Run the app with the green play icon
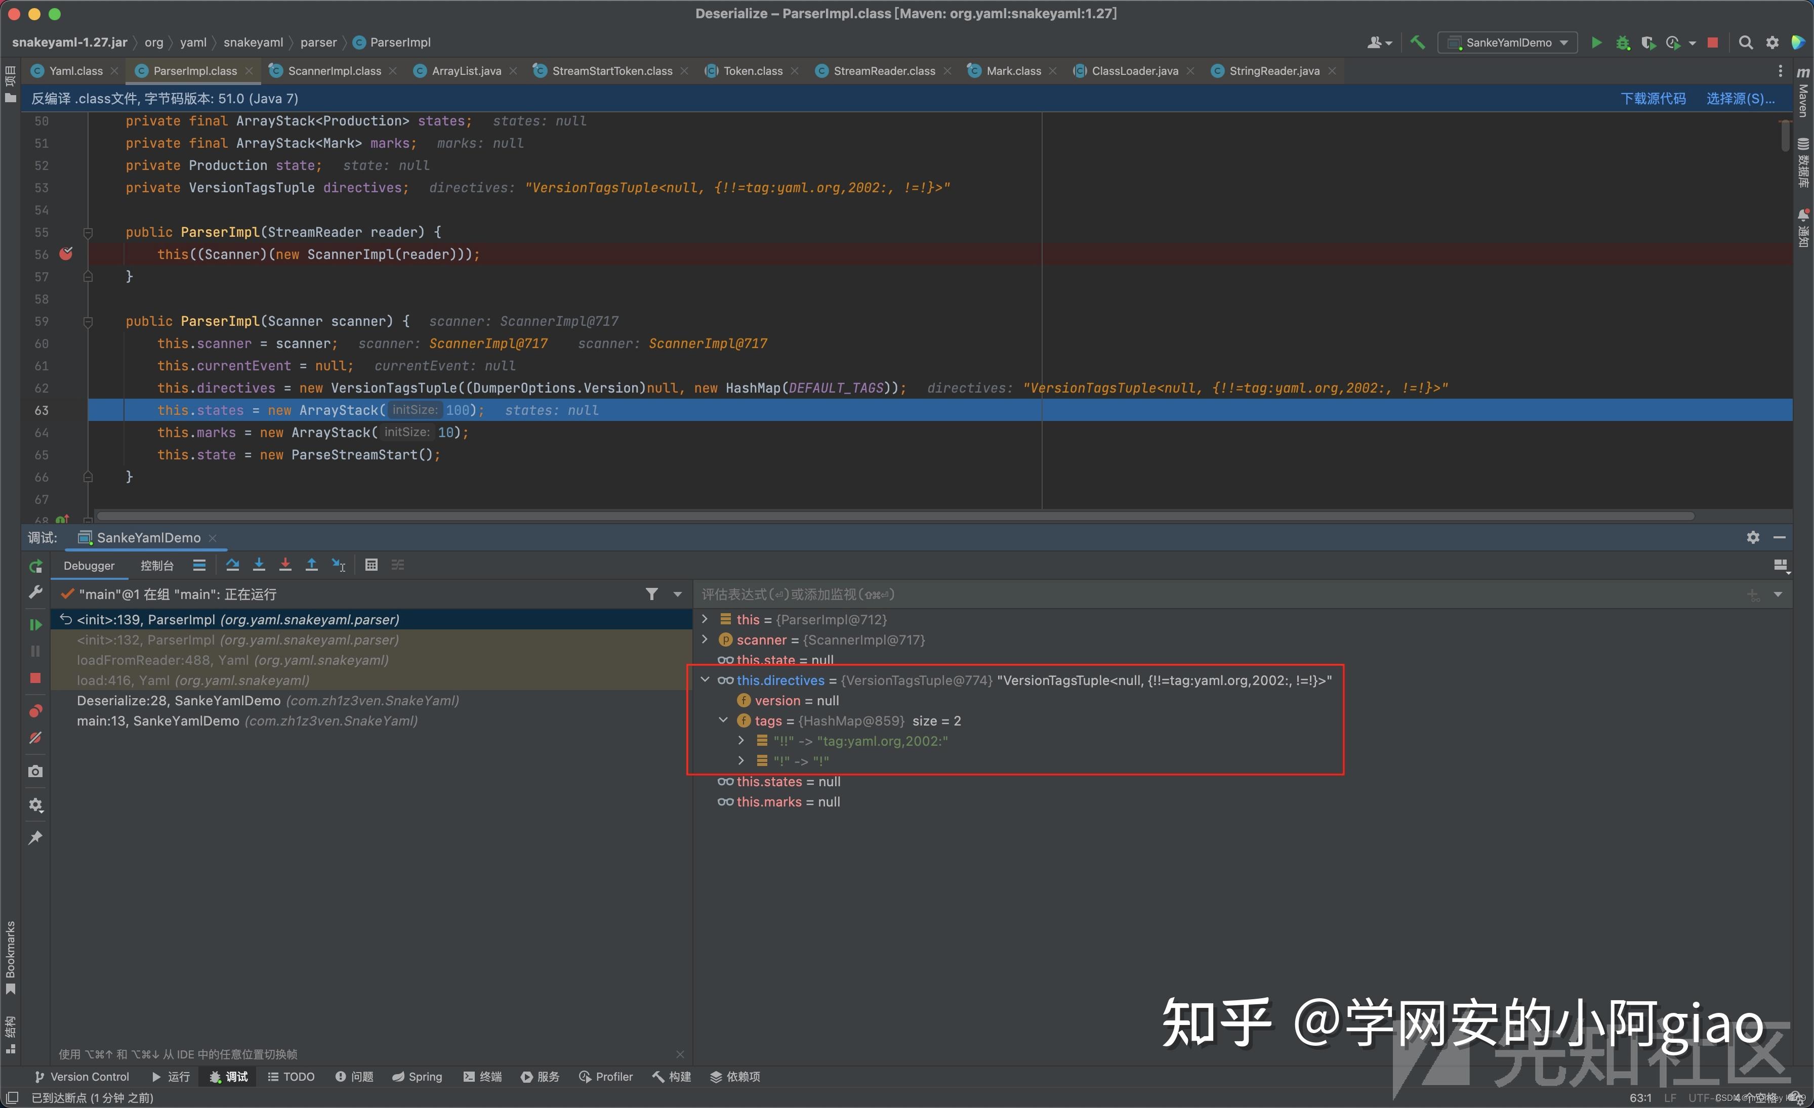The height and width of the screenshot is (1108, 1814). click(1596, 42)
